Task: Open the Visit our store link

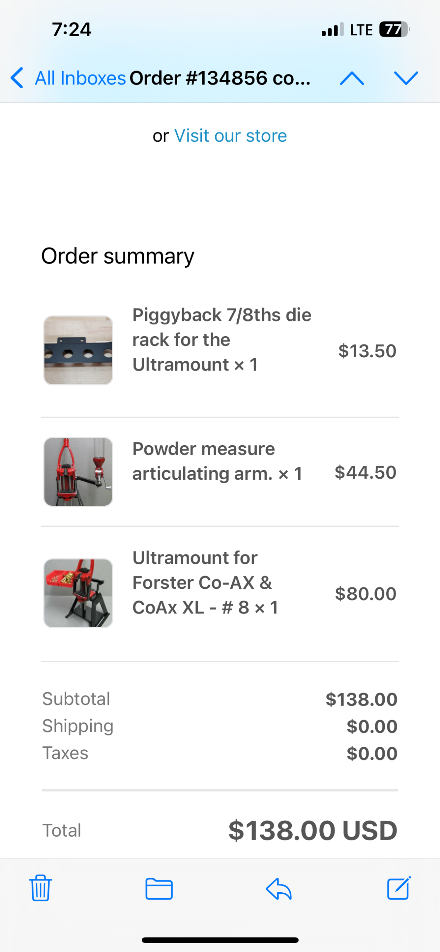Action: point(230,136)
